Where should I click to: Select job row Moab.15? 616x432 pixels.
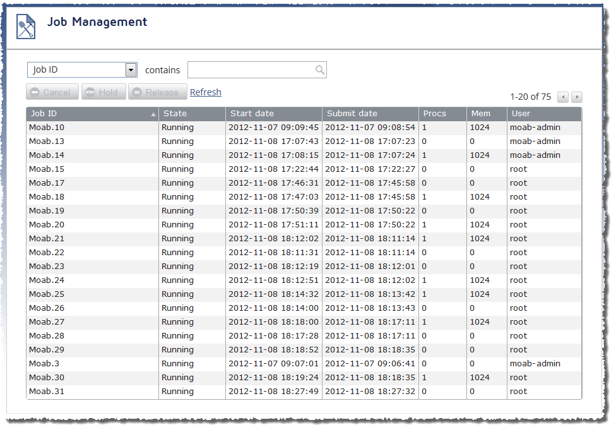(x=304, y=169)
